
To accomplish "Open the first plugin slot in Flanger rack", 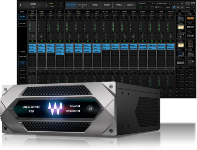I will (x=143, y=45).
